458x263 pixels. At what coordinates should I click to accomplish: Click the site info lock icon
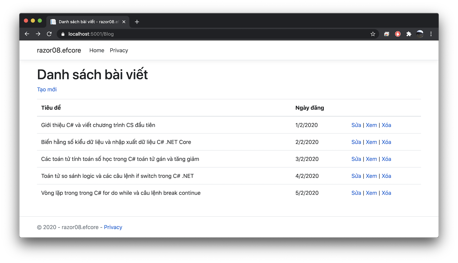63,34
